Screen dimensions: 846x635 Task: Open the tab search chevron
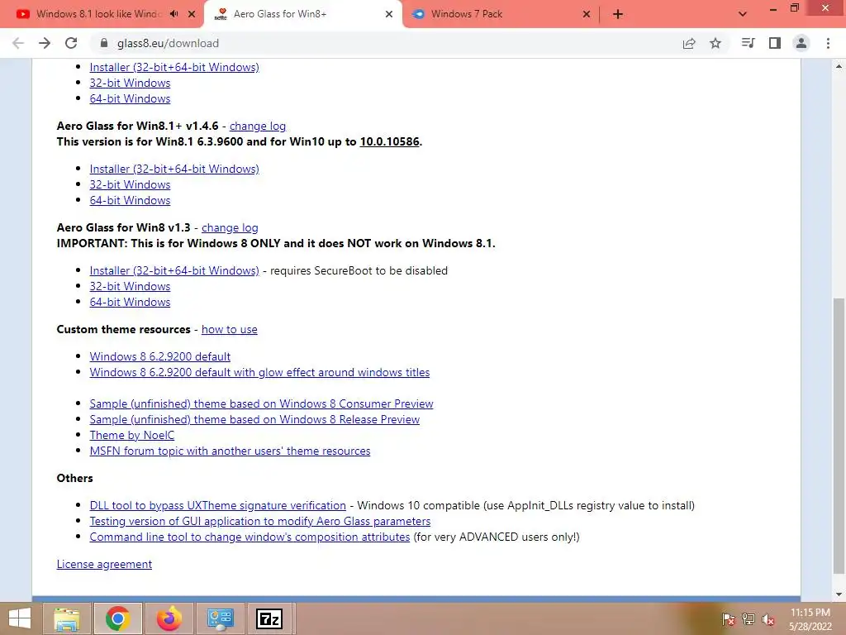coord(743,14)
